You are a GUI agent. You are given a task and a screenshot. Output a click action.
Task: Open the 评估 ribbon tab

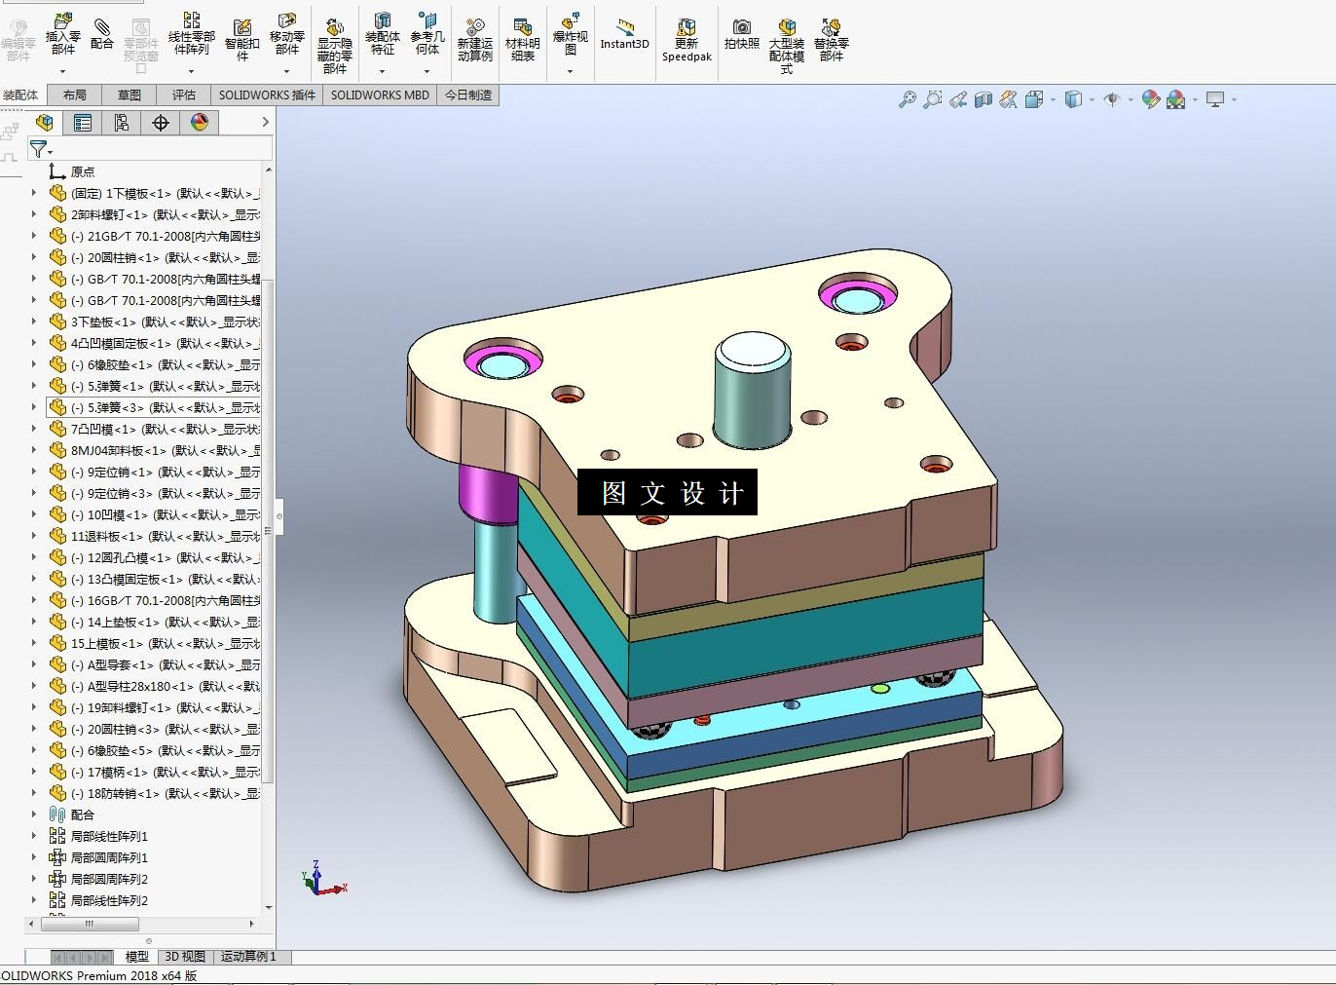(x=184, y=95)
